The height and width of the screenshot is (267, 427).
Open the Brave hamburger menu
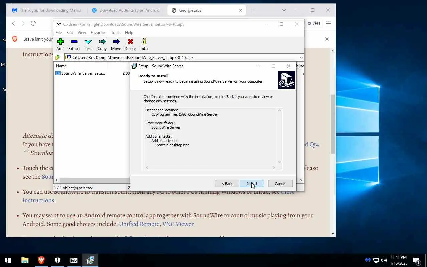point(328,23)
